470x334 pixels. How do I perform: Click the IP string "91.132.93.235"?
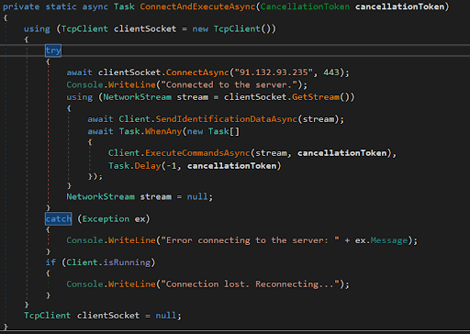pyautogui.click(x=274, y=72)
